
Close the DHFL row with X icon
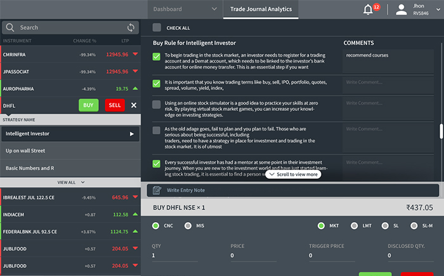click(x=134, y=105)
